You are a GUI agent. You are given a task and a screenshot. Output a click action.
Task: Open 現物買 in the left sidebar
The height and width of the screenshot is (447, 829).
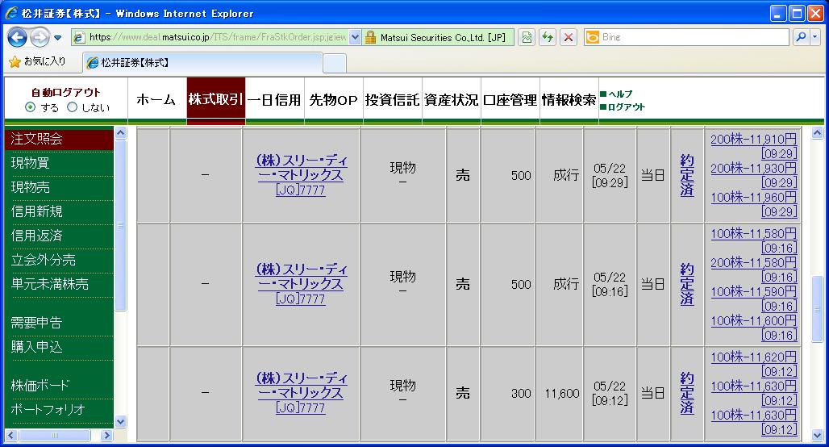click(31, 163)
